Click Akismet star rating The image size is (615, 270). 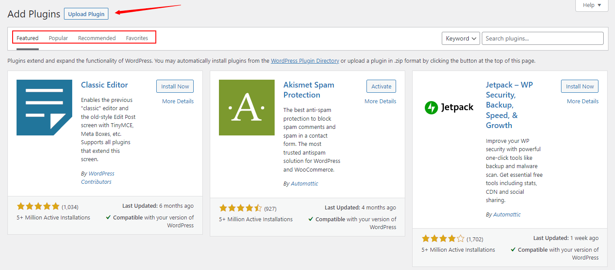click(240, 208)
